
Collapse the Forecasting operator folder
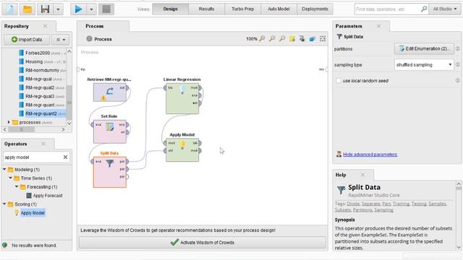coord(17,186)
